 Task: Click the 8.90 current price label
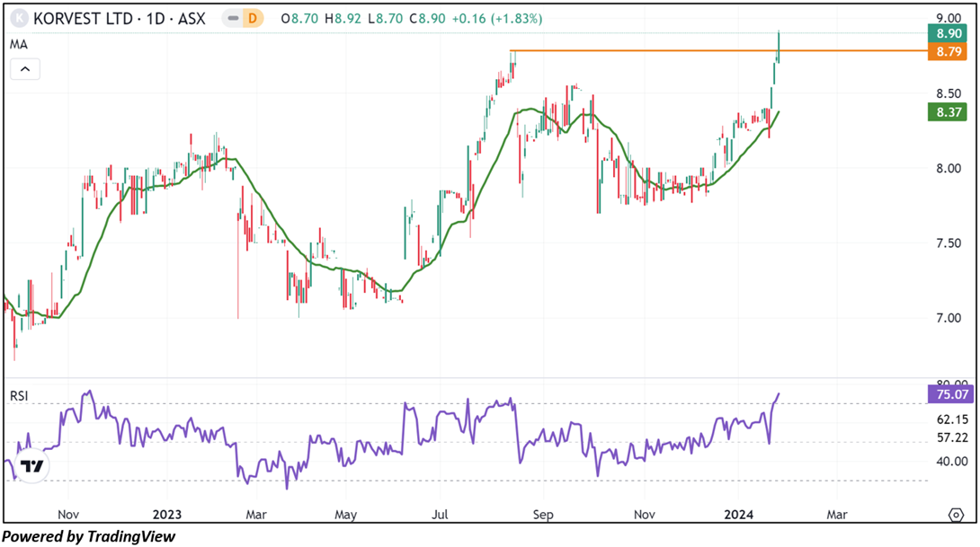click(948, 34)
